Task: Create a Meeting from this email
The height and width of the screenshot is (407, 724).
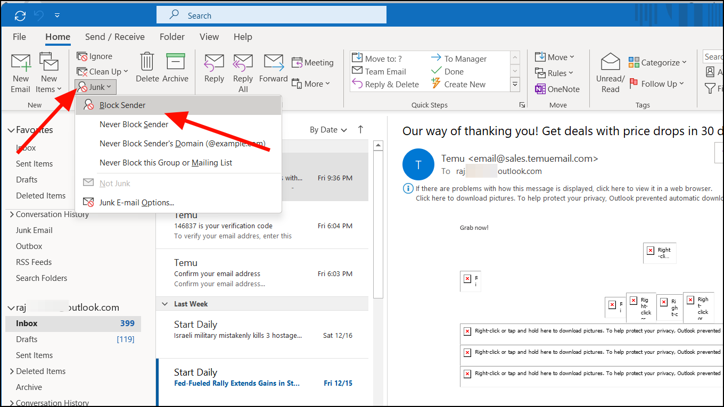Action: 313,62
